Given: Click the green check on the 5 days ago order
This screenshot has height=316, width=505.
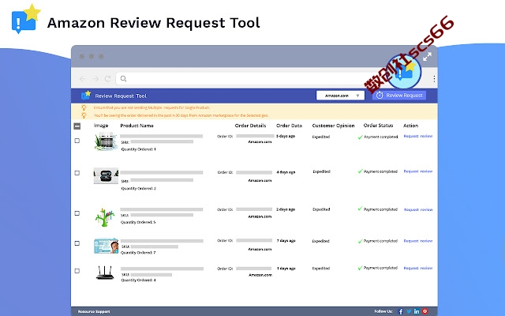Looking at the screenshot, I should [x=361, y=137].
